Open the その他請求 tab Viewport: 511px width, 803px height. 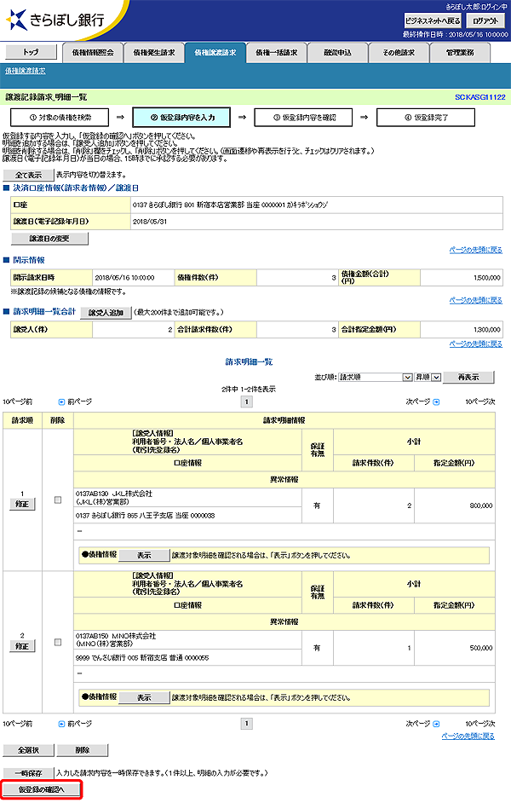[399, 53]
